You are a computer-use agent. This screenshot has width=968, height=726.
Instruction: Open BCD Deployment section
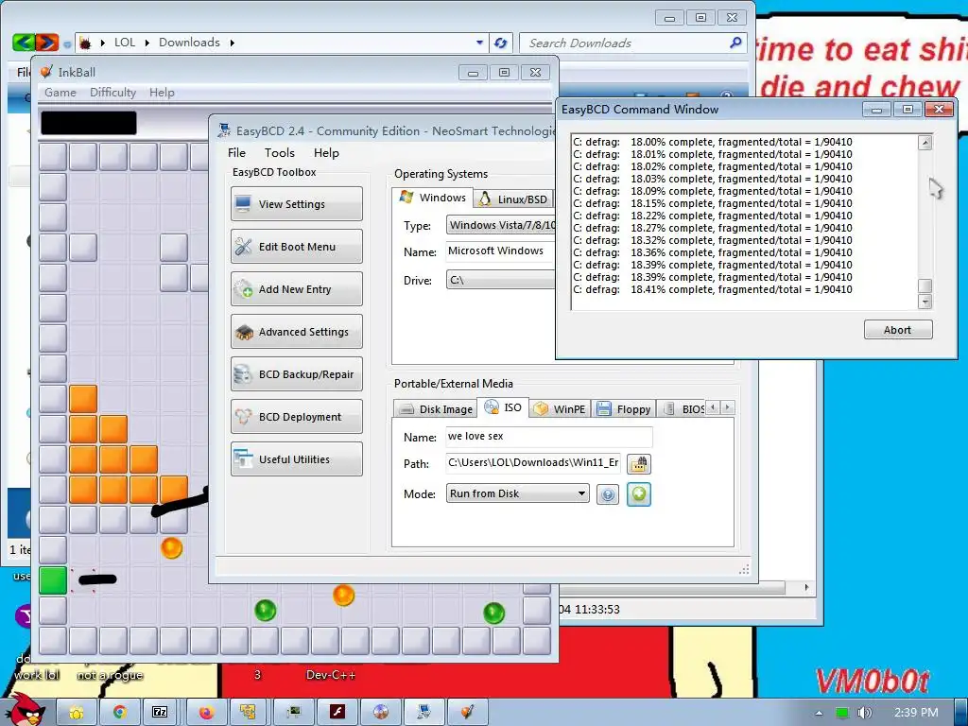[x=296, y=417]
